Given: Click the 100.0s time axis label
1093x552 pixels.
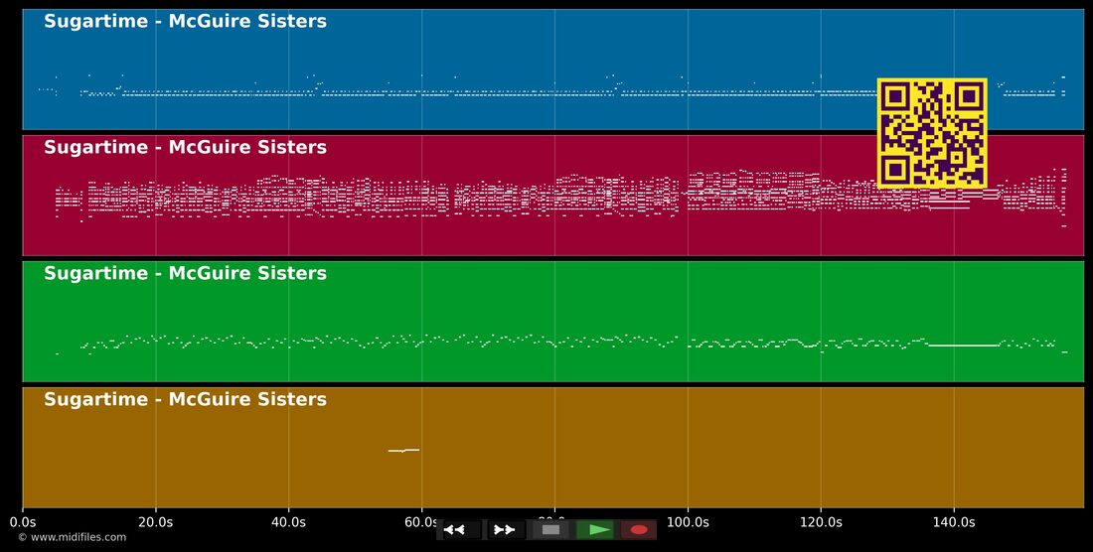Looking at the screenshot, I should pyautogui.click(x=688, y=521).
